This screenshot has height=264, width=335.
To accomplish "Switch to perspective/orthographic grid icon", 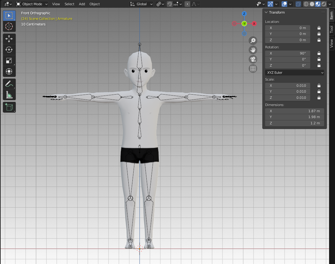I will point(253,69).
